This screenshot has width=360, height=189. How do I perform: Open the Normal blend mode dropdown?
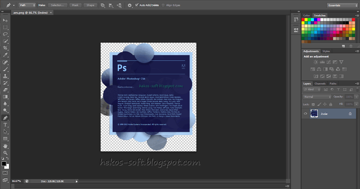click(x=317, y=97)
